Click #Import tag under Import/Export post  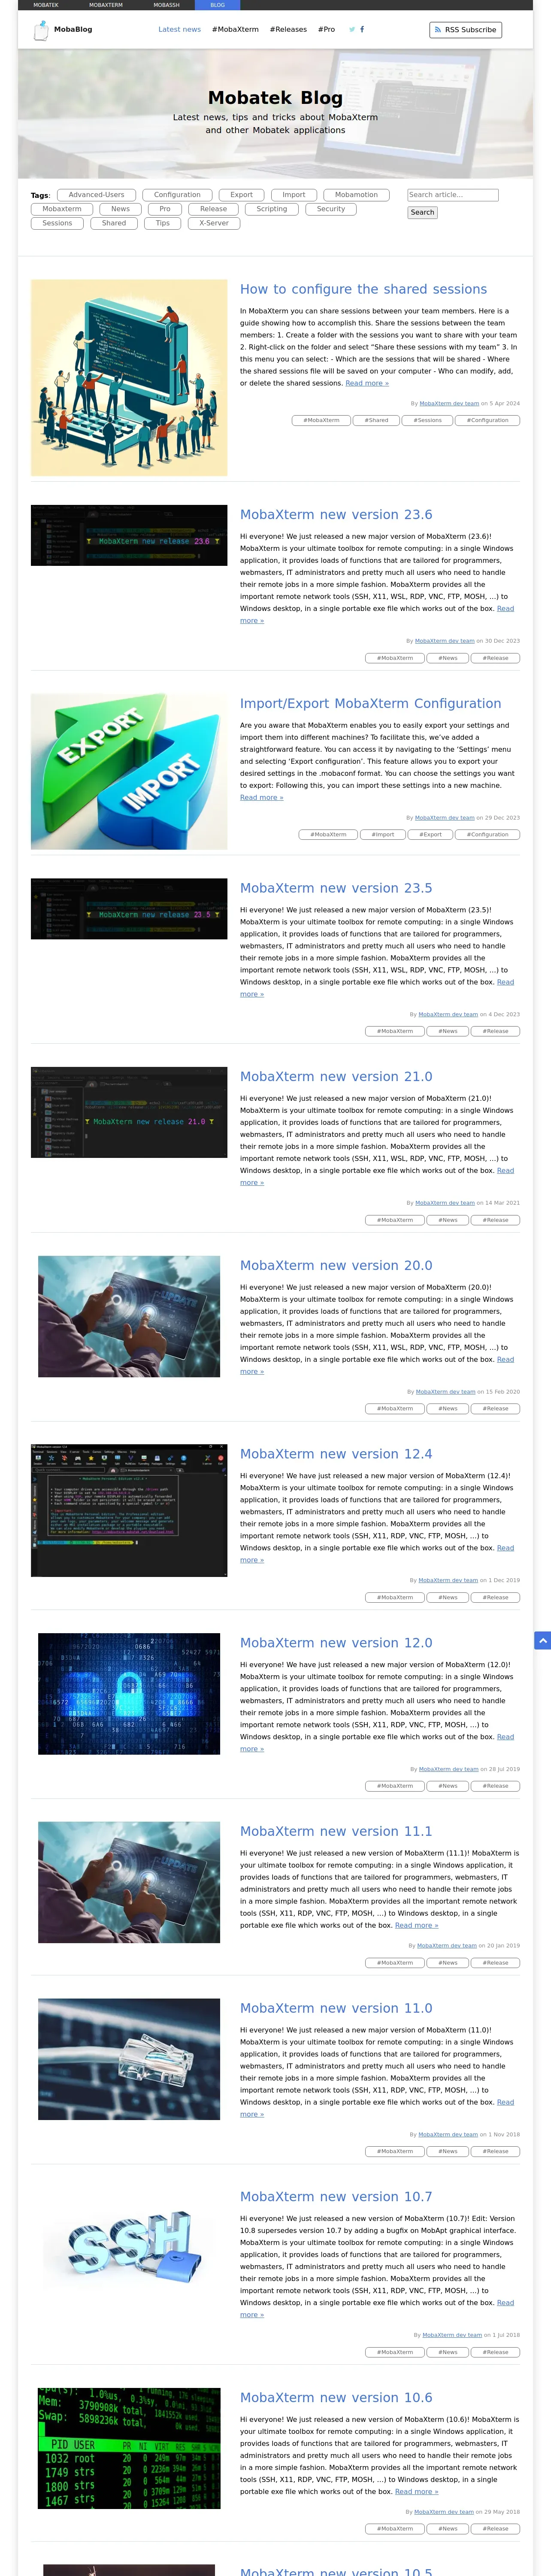383,834
